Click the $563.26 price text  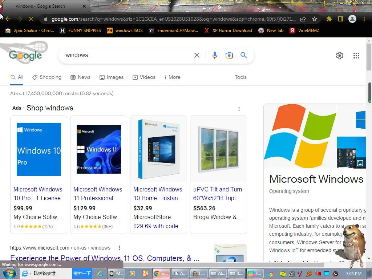coord(204,208)
